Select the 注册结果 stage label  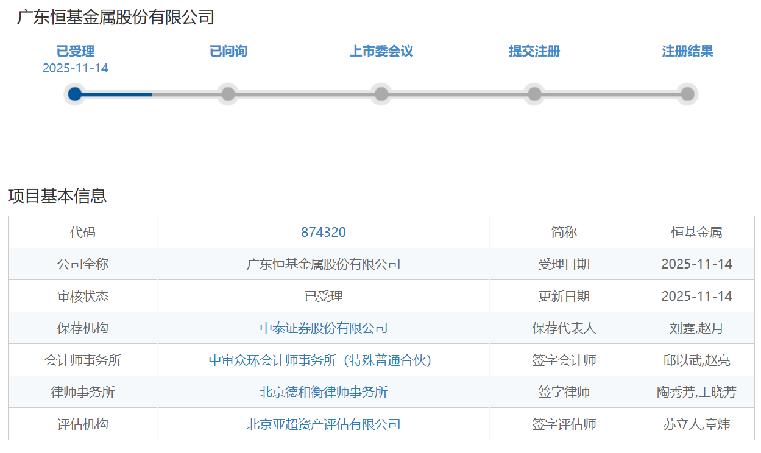(687, 51)
